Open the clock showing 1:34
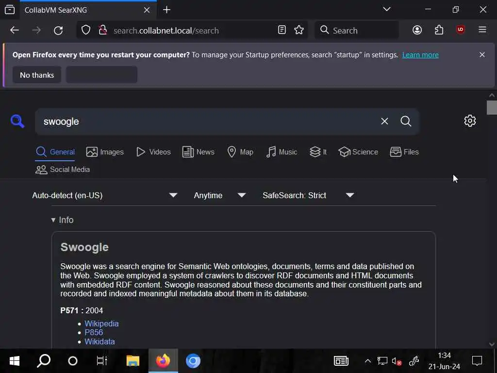The width and height of the screenshot is (497, 373). (x=444, y=361)
